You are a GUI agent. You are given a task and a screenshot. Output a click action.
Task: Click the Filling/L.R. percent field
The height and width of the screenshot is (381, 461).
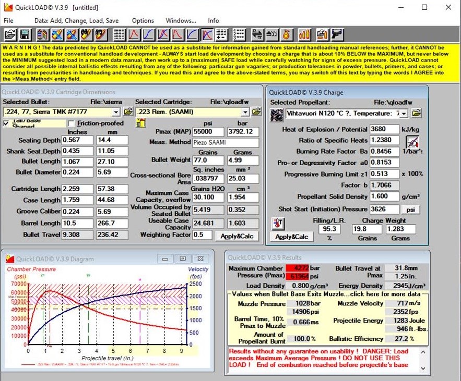tap(329, 229)
